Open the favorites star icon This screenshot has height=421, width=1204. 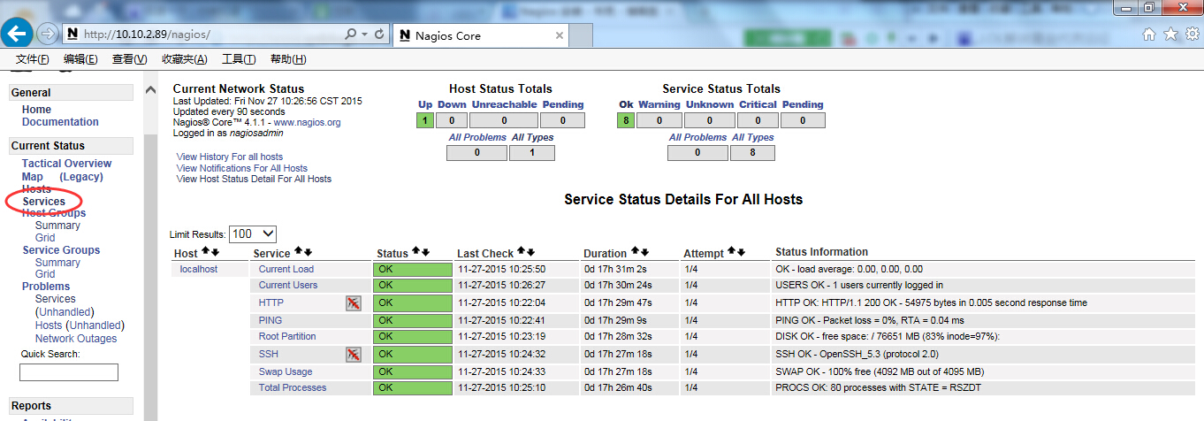pos(1170,34)
